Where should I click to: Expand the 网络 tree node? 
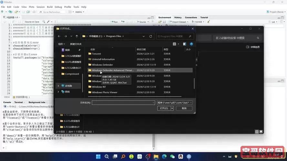pyautogui.click(x=58, y=92)
